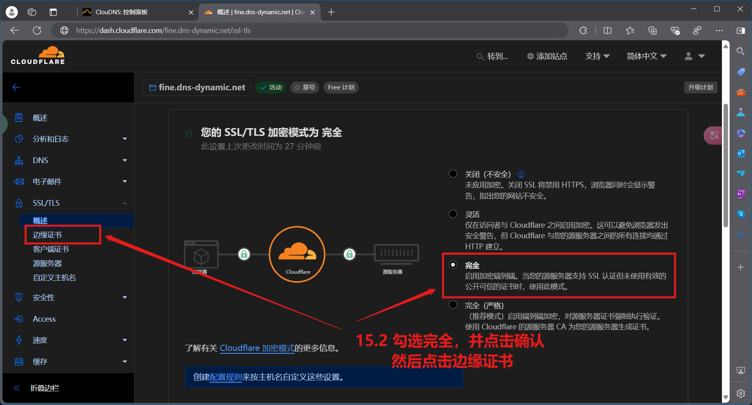Open Edge sidebar search icon
The width and height of the screenshot is (752, 405).
click(741, 52)
